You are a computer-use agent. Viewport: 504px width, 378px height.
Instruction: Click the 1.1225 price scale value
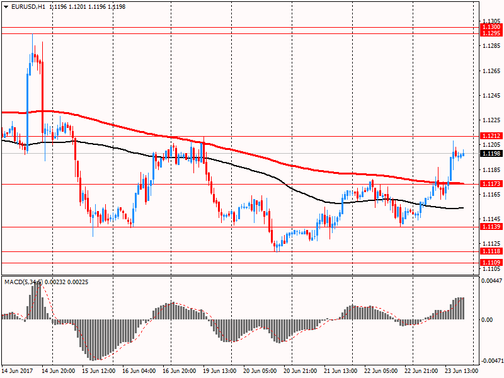[492, 120]
